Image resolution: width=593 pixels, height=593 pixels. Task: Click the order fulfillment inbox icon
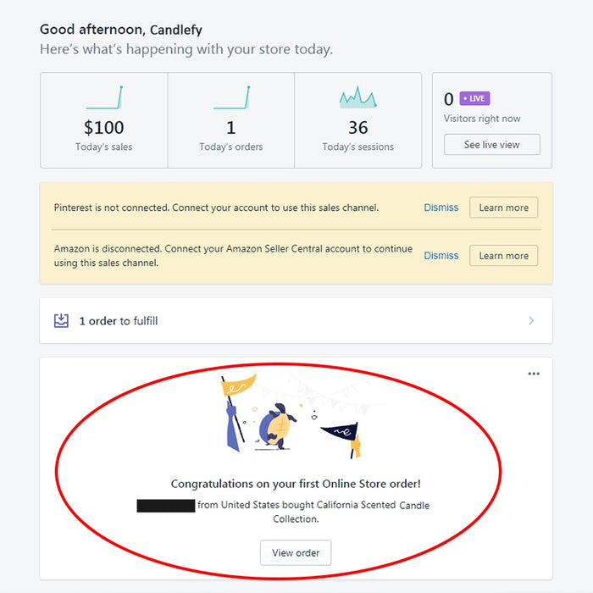coord(61,320)
